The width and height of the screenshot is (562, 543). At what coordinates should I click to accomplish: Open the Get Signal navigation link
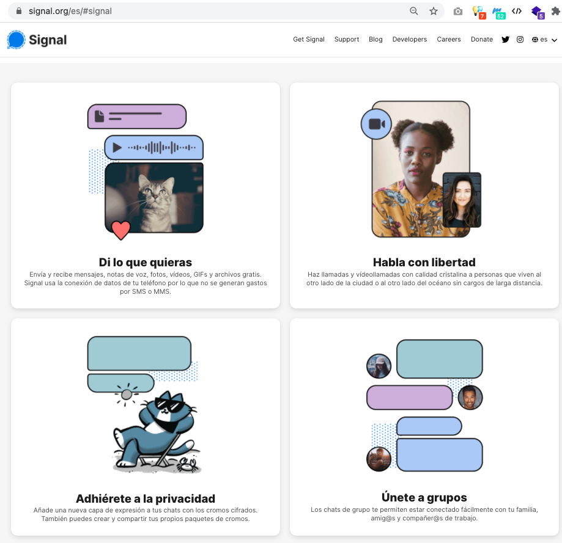tap(309, 40)
